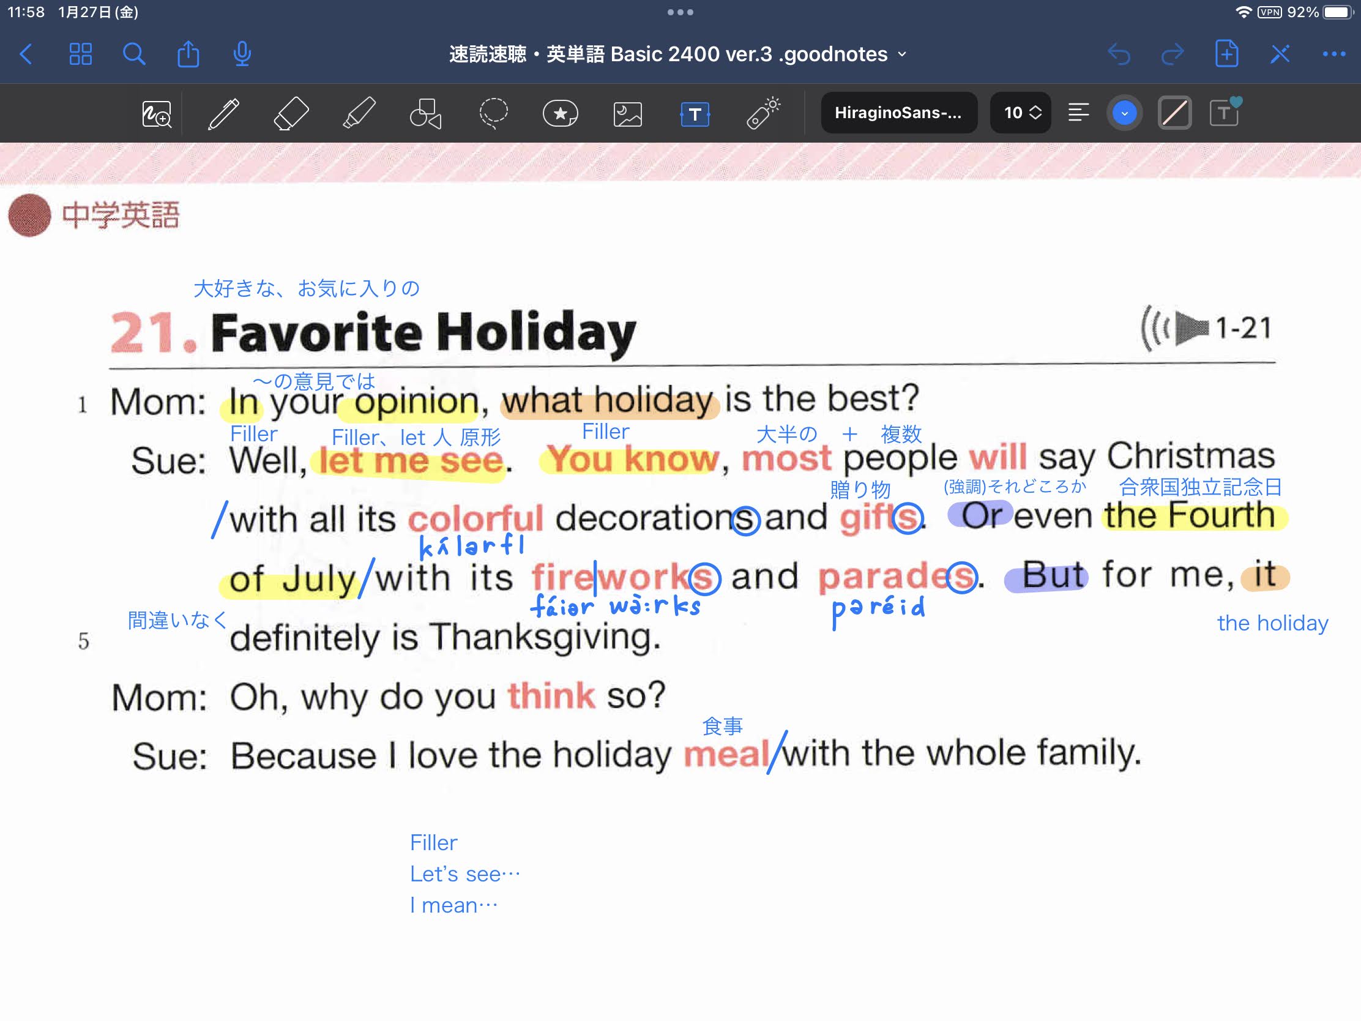The width and height of the screenshot is (1361, 1021).
Task: Open the page thumbnails overview
Action: pos(81,54)
